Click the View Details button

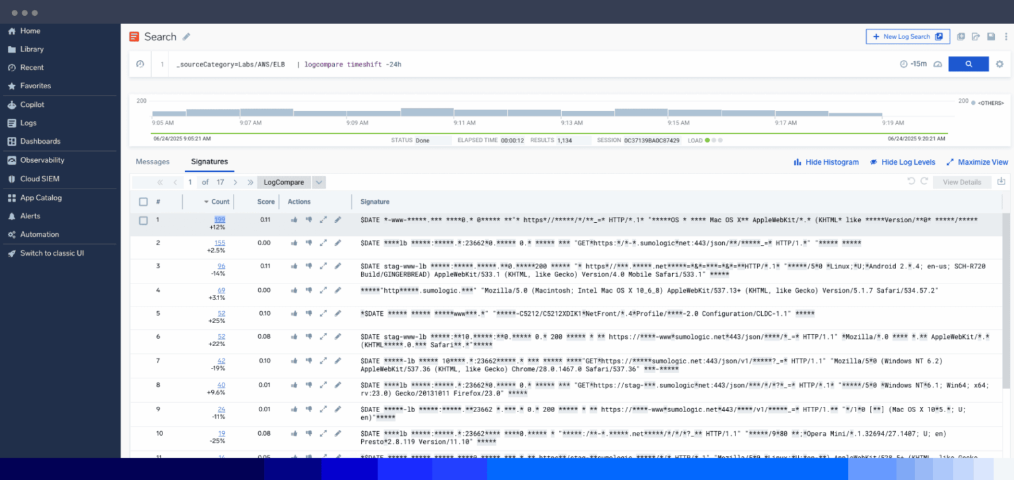962,182
